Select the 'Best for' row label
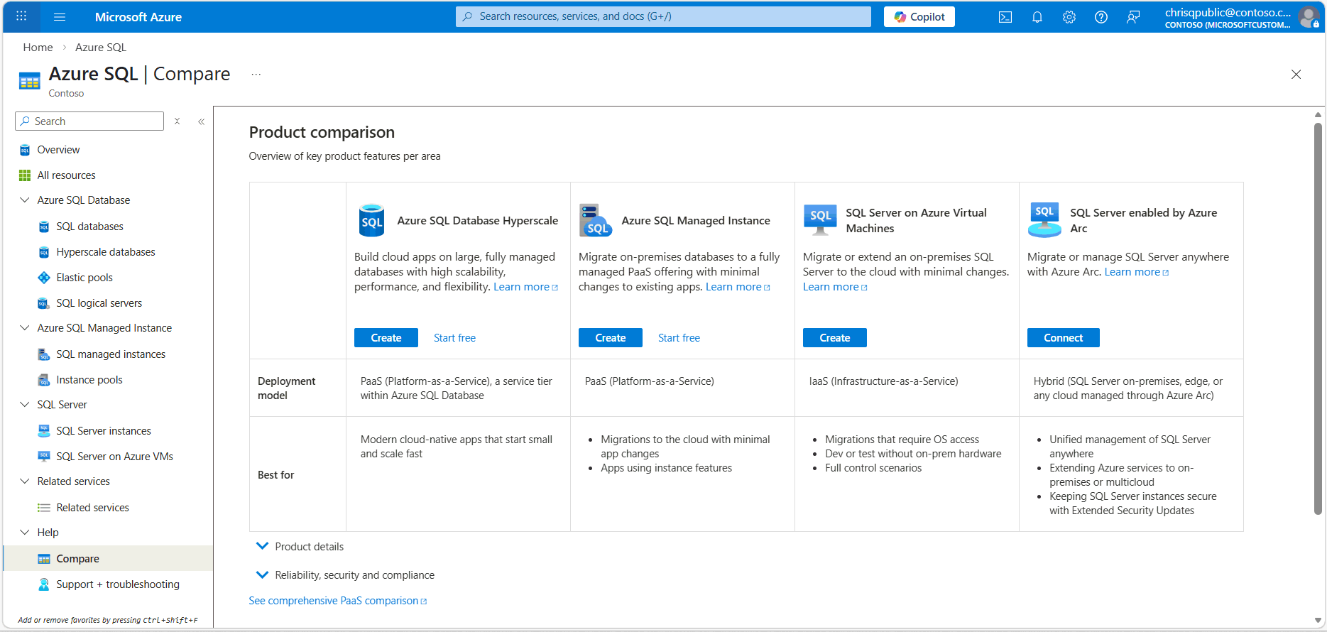Image resolution: width=1327 pixels, height=632 pixels. click(276, 475)
